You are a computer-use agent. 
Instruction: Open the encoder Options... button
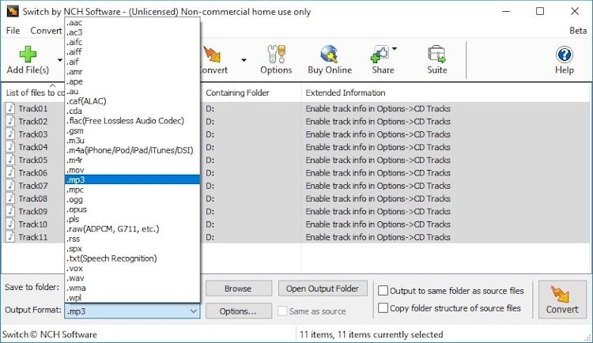tap(238, 311)
